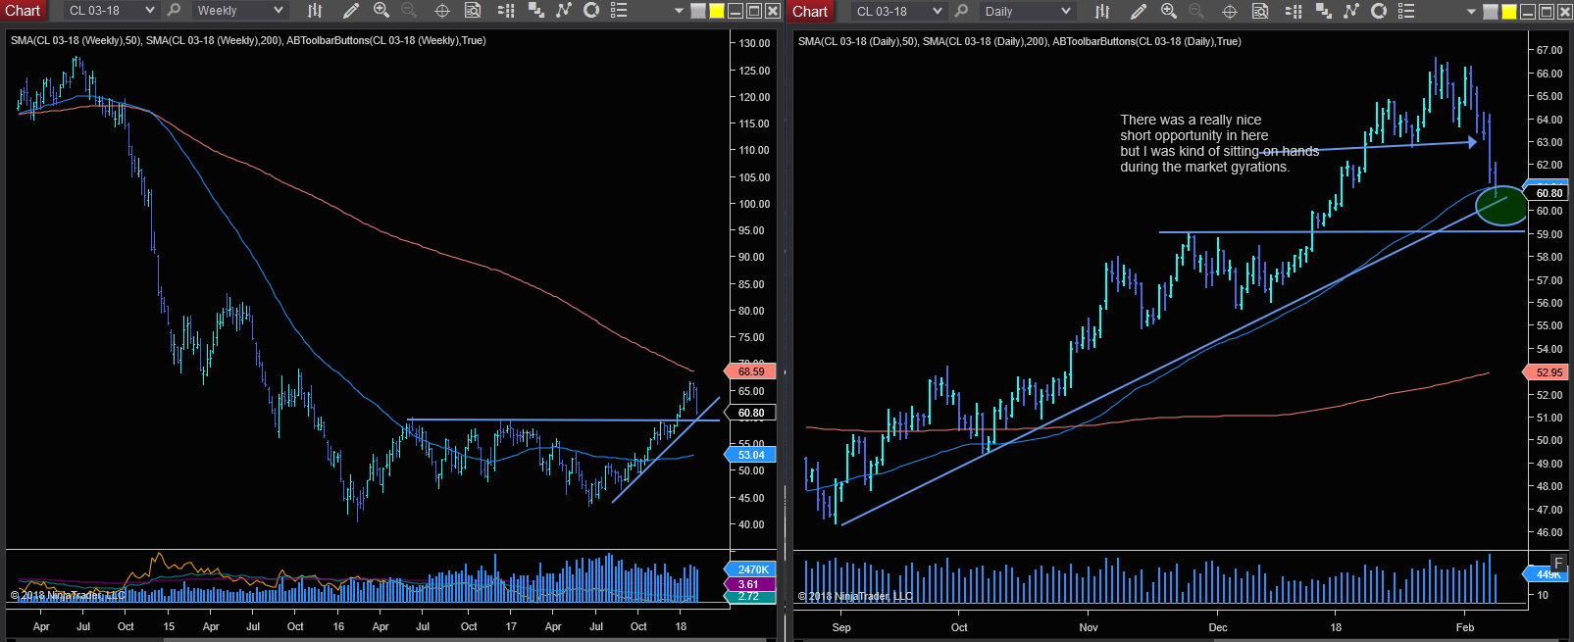Zoom in on the Daily chart
The width and height of the screenshot is (1574, 642).
point(1169,11)
